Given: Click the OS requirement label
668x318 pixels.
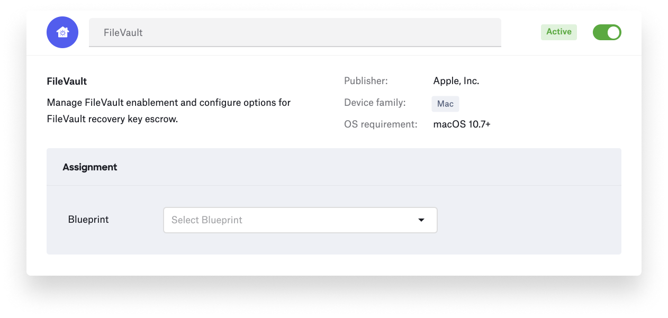Looking at the screenshot, I should 381,124.
